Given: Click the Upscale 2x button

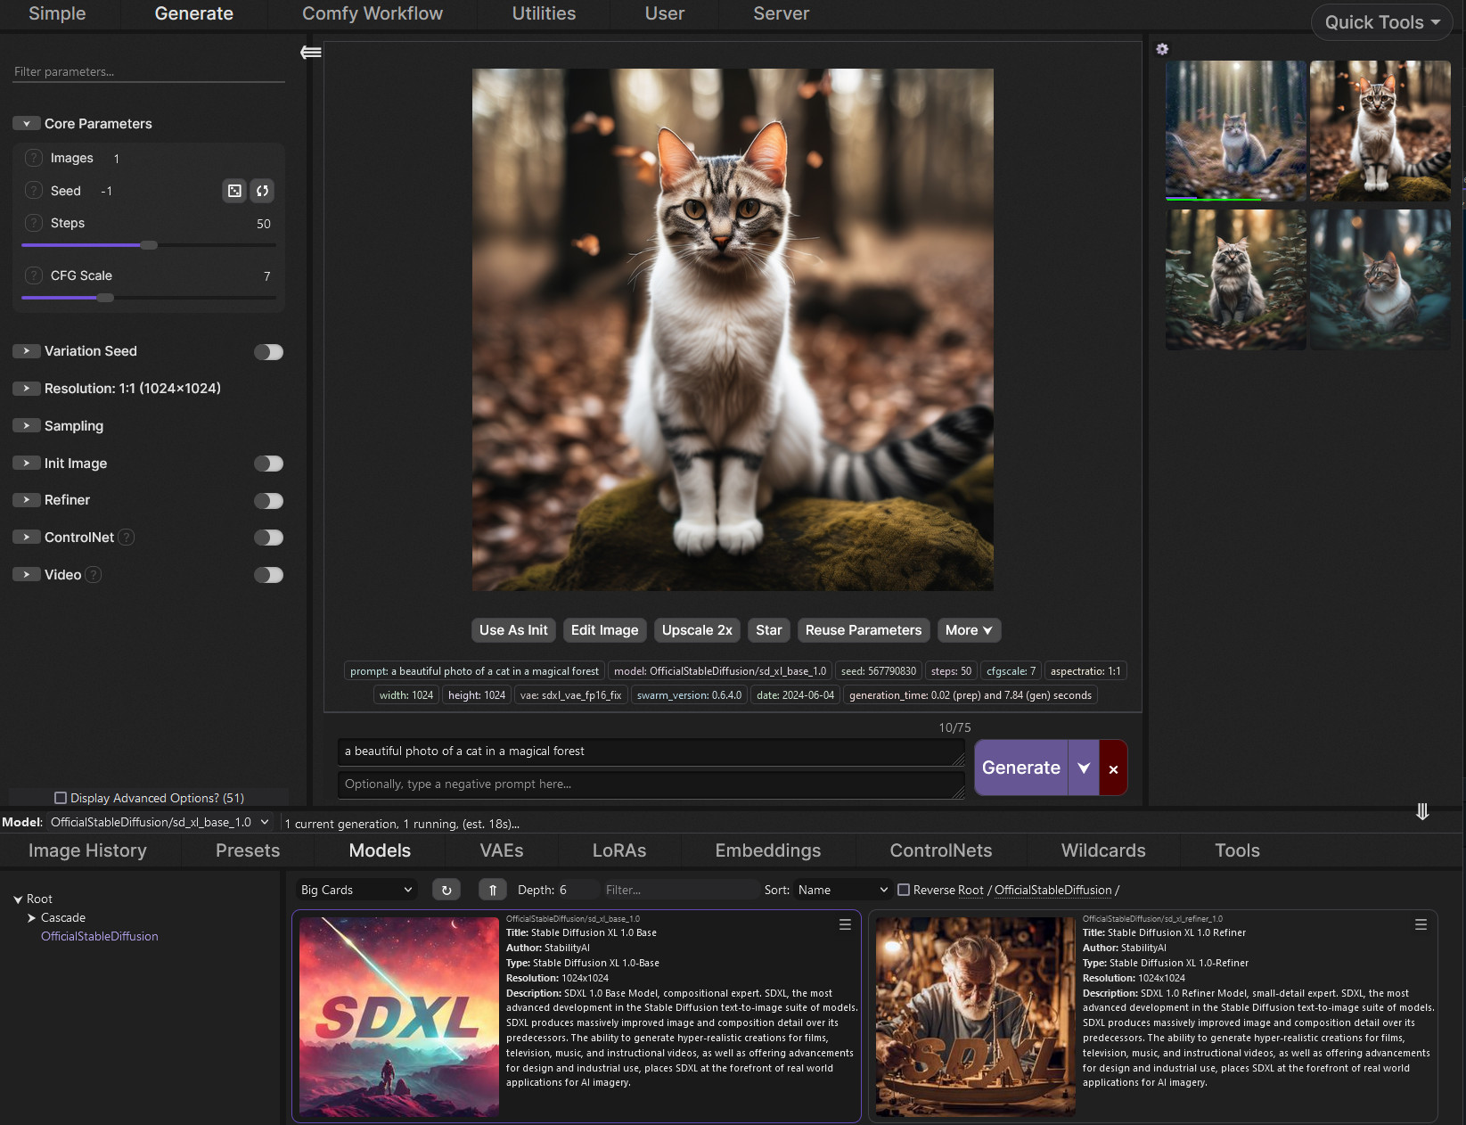Looking at the screenshot, I should coord(697,630).
